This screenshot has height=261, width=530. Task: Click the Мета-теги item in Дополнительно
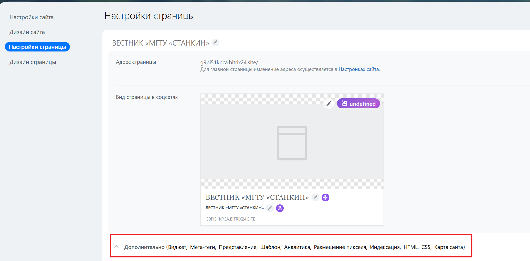(x=203, y=247)
